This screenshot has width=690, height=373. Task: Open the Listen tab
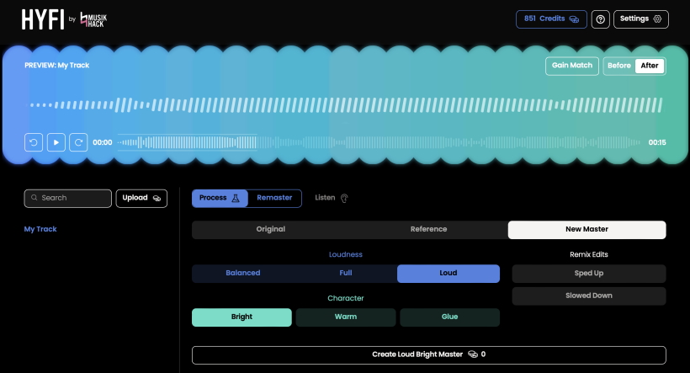point(332,198)
